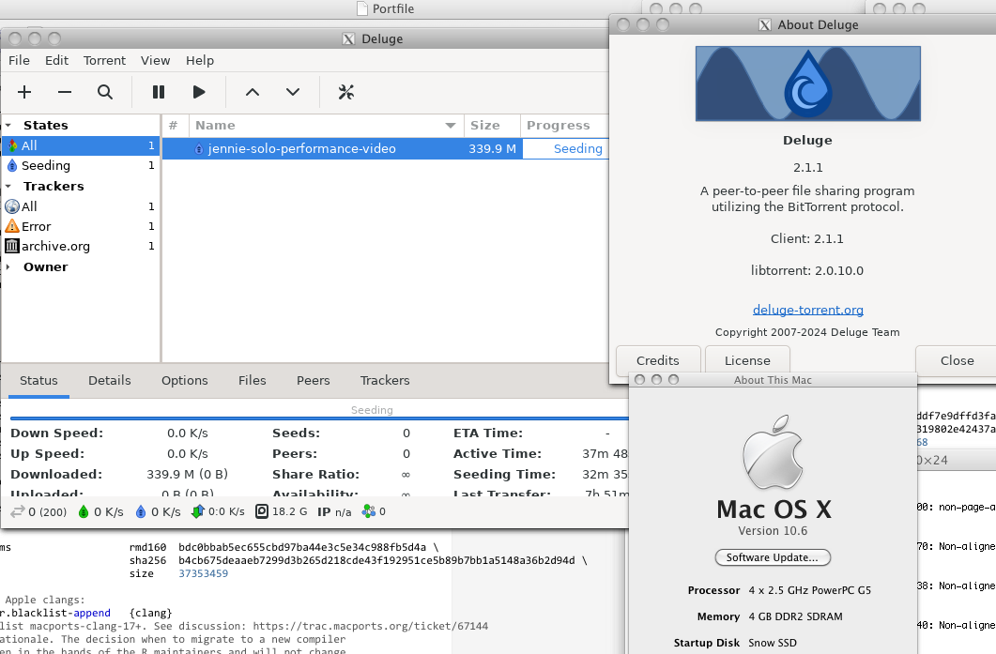This screenshot has height=654, width=996.
Task: Switch to the Status tab
Action: tap(38, 380)
